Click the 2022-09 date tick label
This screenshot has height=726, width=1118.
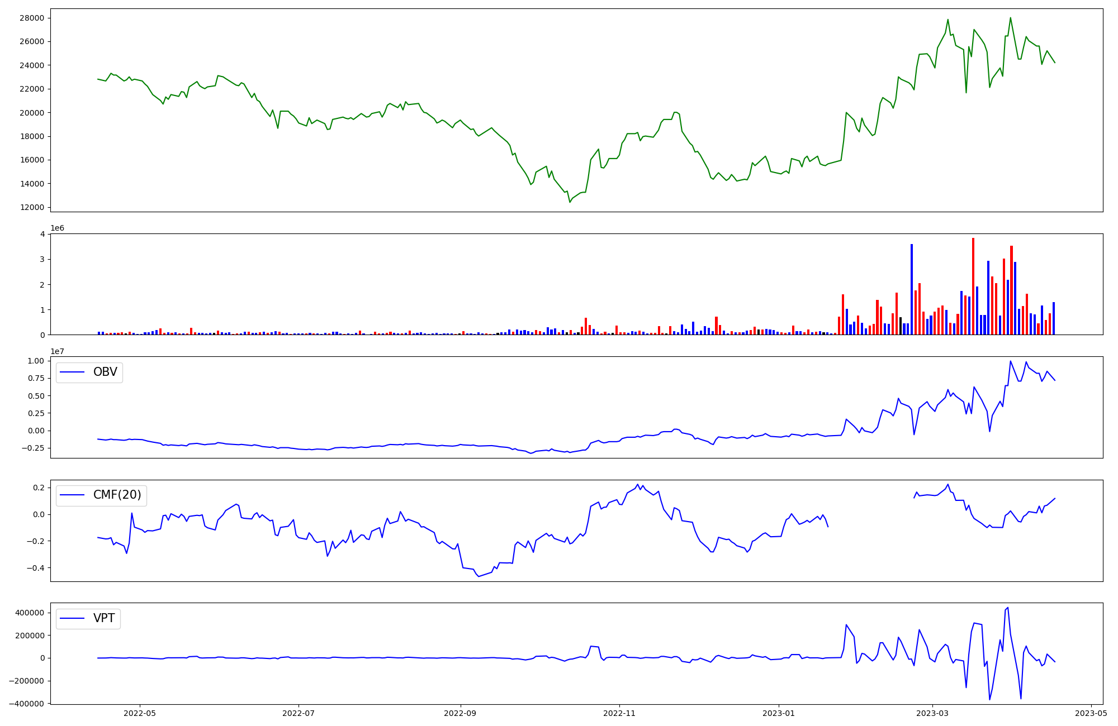(x=460, y=713)
